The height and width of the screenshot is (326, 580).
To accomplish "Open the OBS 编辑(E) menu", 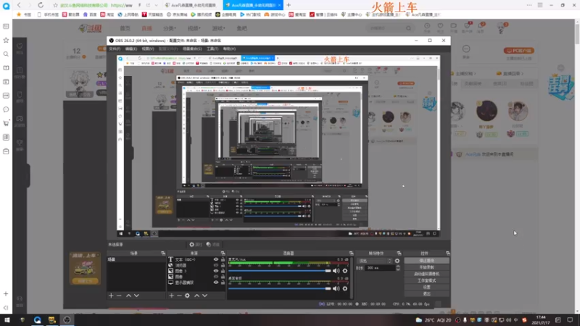I will click(131, 49).
